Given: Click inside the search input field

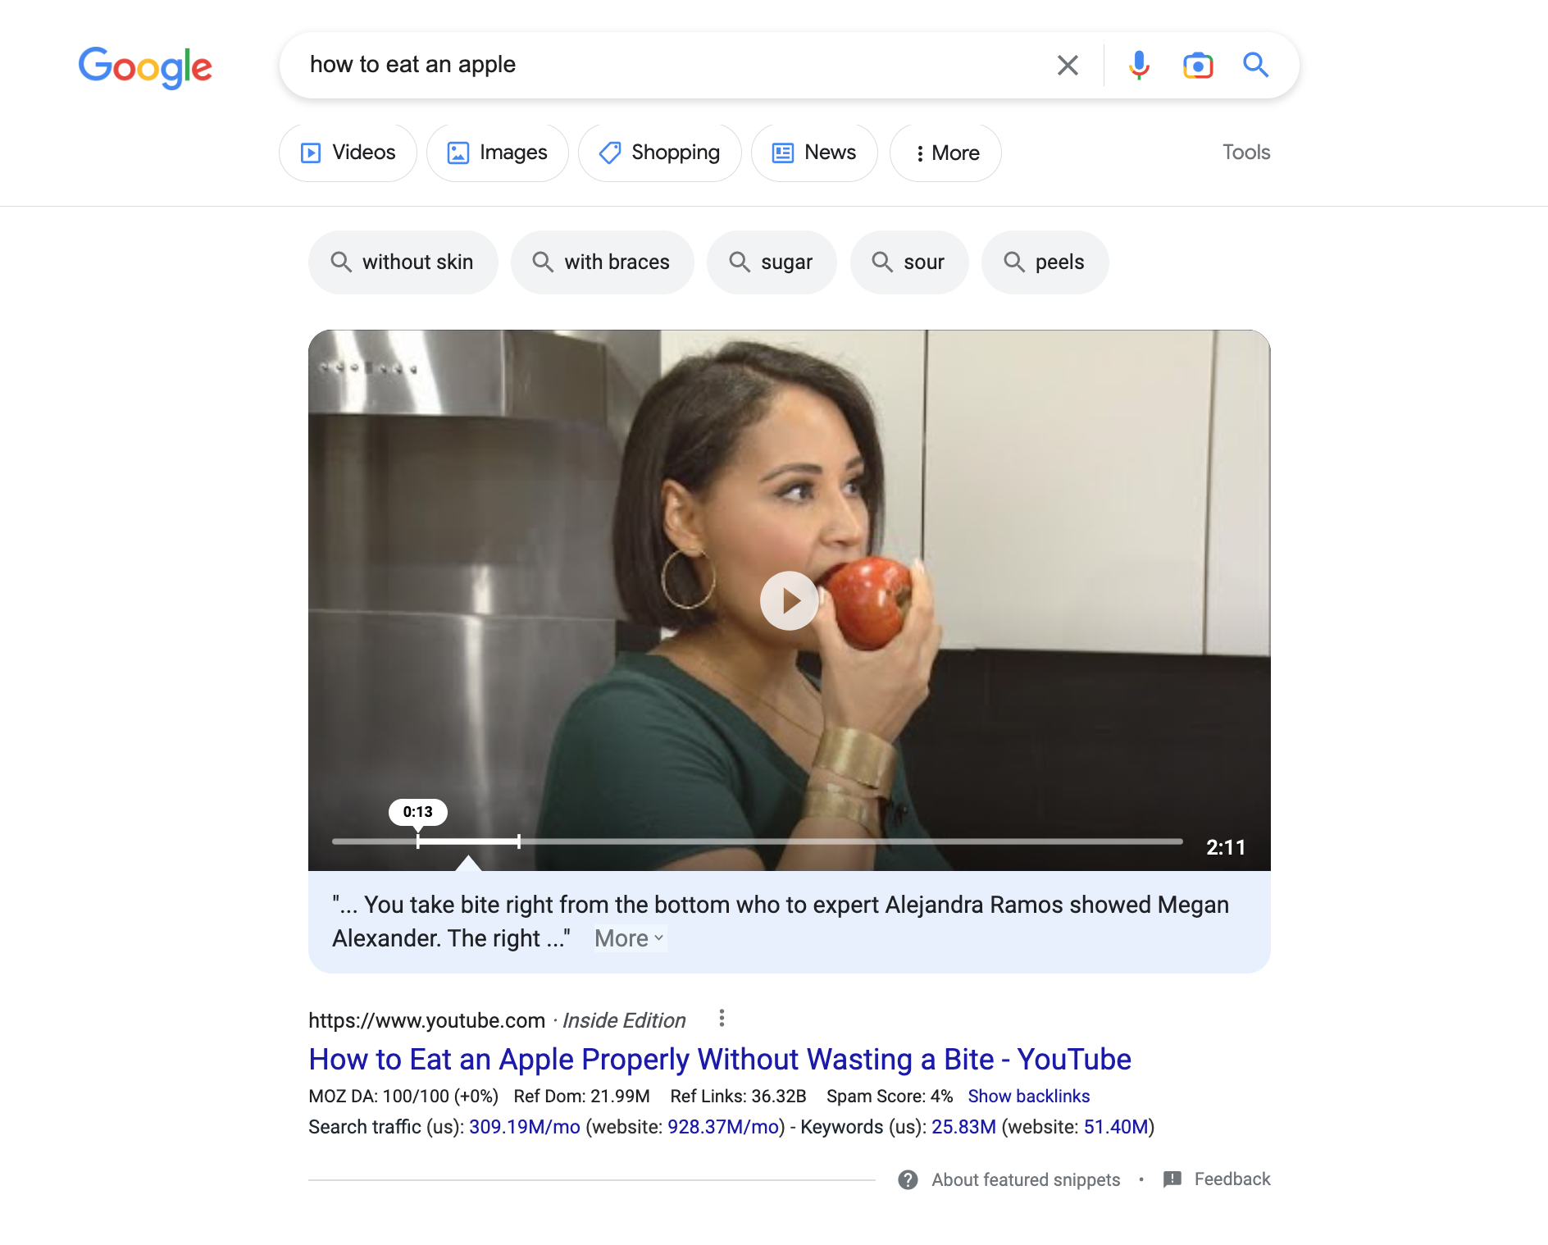Looking at the screenshot, I should tap(672, 65).
